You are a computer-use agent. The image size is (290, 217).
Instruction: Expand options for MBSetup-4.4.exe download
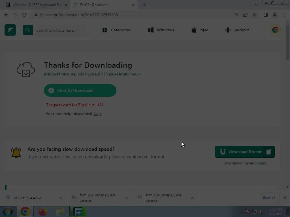point(60,198)
